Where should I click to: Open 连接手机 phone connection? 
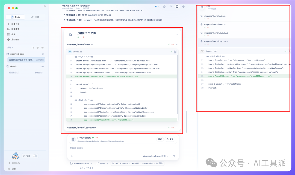click(x=14, y=163)
